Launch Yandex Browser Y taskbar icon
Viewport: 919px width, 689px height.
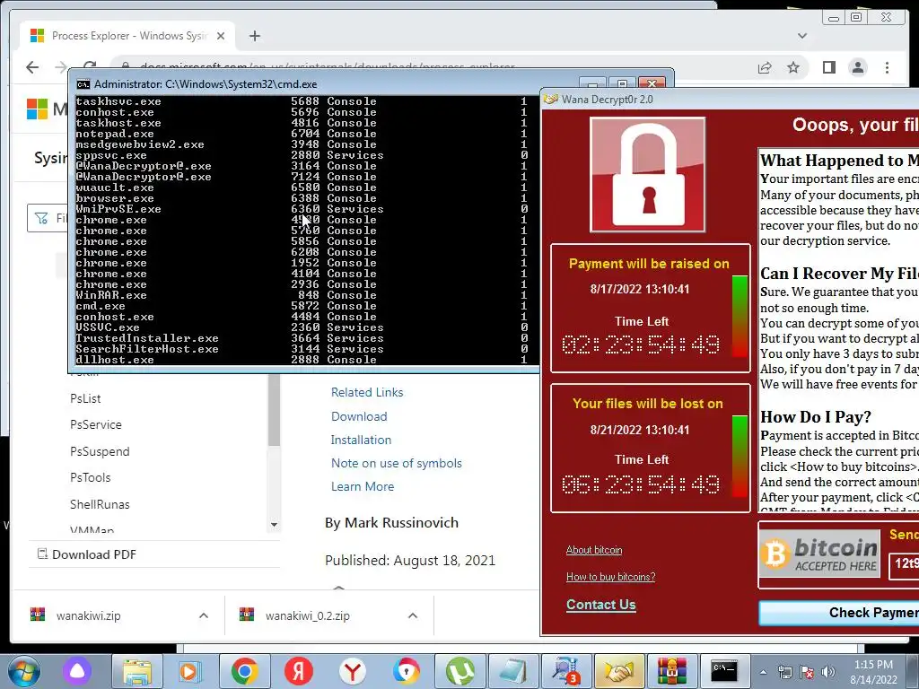[x=352, y=671]
